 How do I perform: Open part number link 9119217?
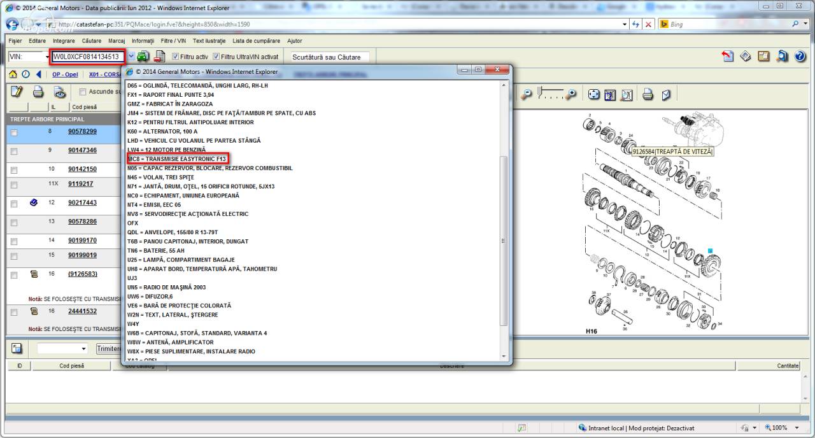81,184
